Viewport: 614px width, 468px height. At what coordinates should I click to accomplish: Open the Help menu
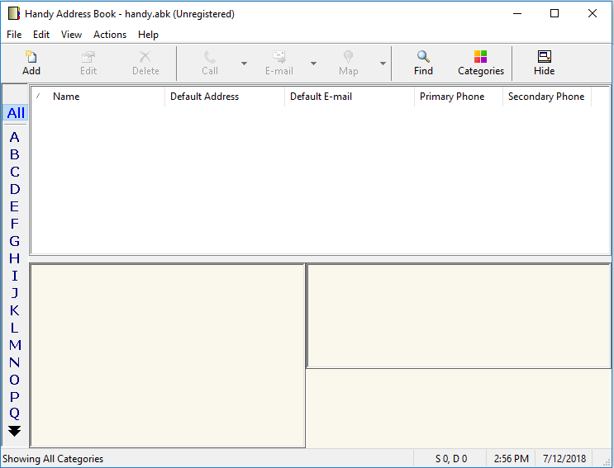pos(148,35)
